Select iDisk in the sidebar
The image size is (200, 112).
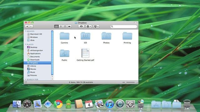click(37, 40)
